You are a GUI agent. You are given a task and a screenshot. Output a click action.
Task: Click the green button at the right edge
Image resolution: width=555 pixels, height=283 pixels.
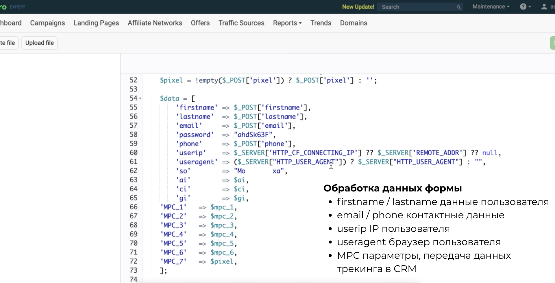(x=553, y=42)
